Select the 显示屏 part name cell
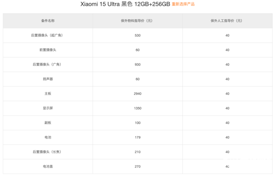This screenshot has height=176, width=276. pyautogui.click(x=48, y=109)
